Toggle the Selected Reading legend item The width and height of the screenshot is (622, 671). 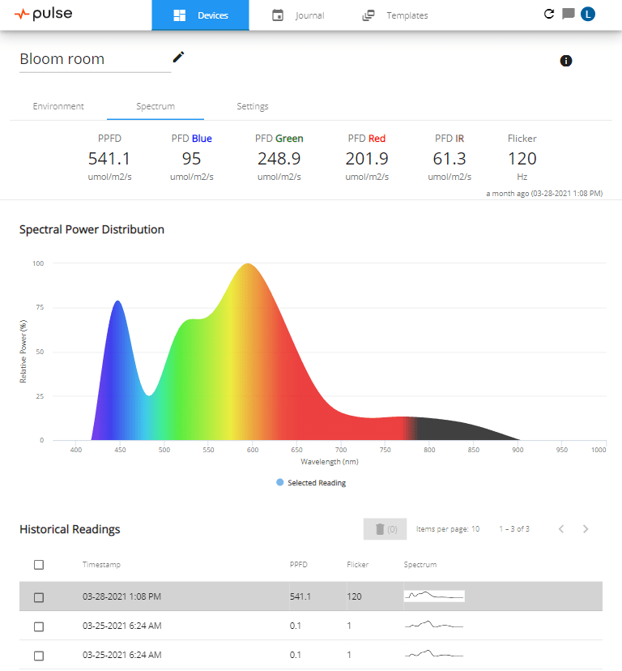(311, 483)
